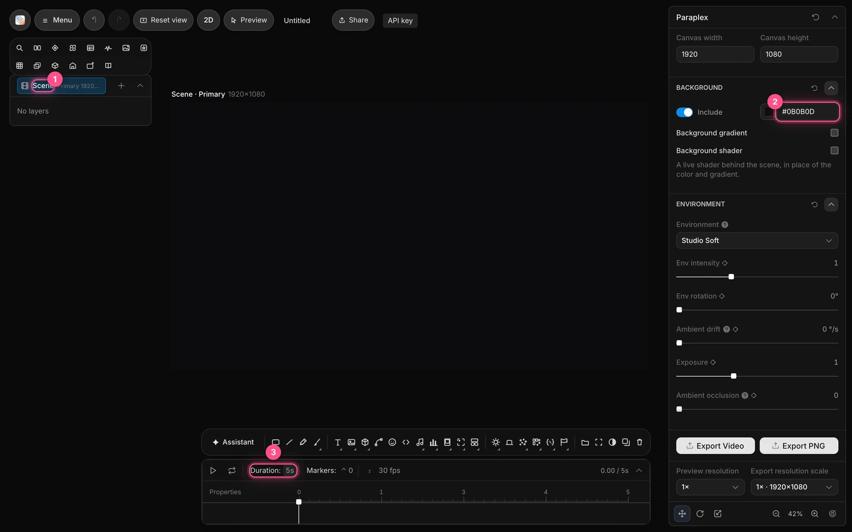Toggle the loop playback button

click(x=232, y=470)
